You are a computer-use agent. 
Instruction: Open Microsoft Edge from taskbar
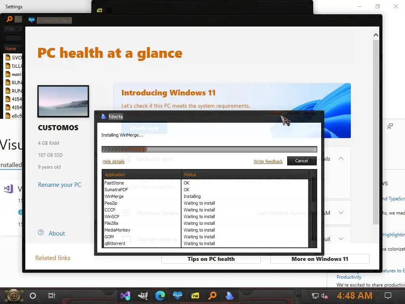click(x=160, y=295)
